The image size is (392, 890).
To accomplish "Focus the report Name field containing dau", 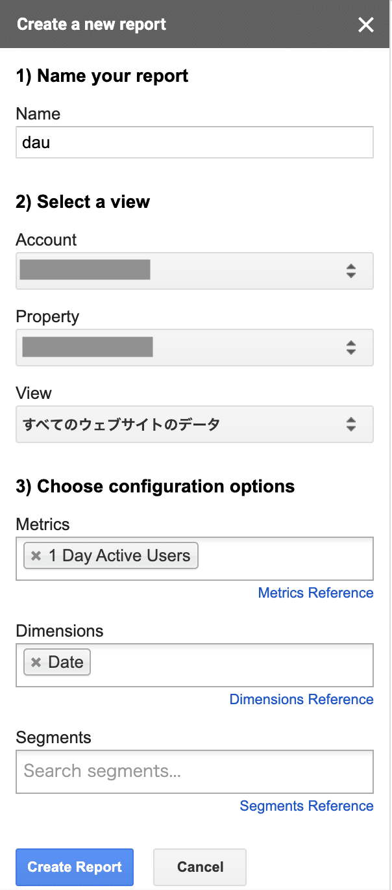I will pos(195,142).
